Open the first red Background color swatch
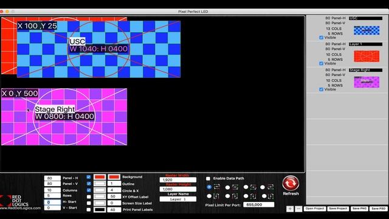This screenshot has height=219, width=389. [x=100, y=177]
